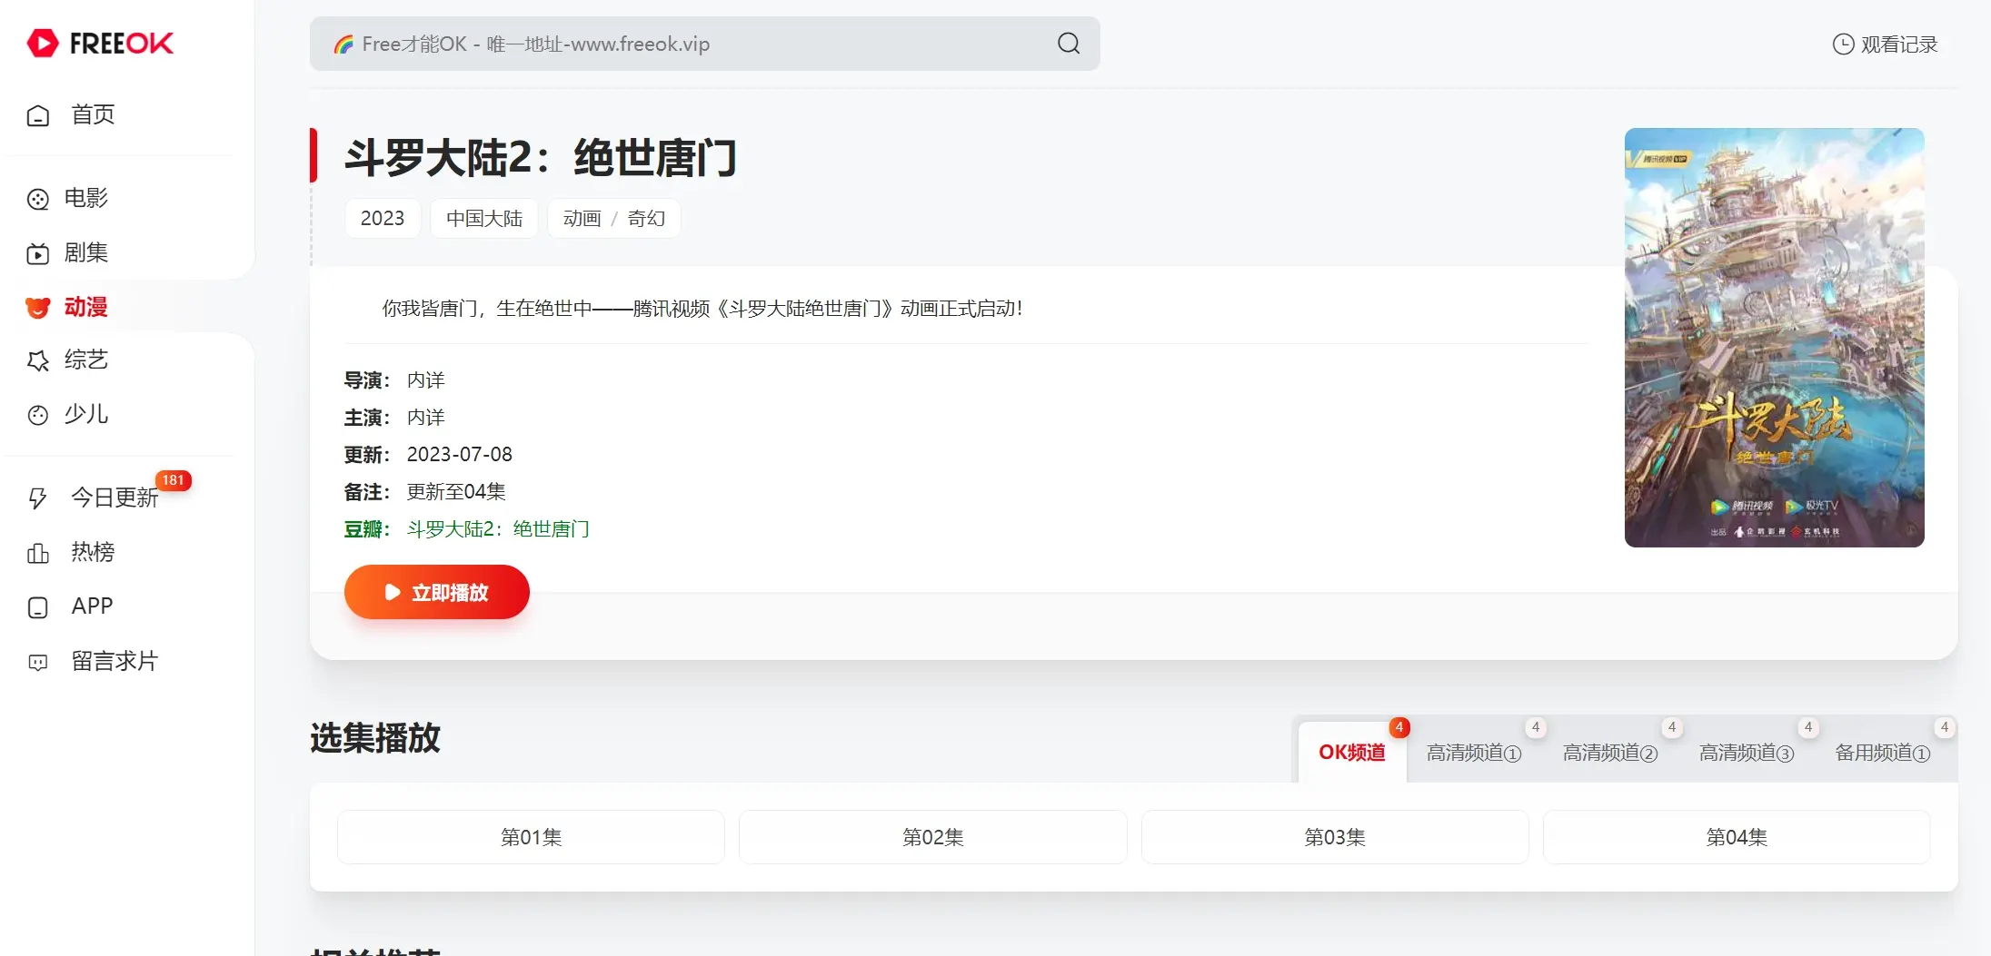
Task: Open 留言求片 message board
Action: click(114, 661)
